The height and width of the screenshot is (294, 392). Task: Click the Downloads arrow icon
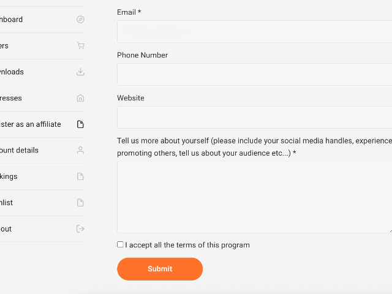click(x=80, y=72)
